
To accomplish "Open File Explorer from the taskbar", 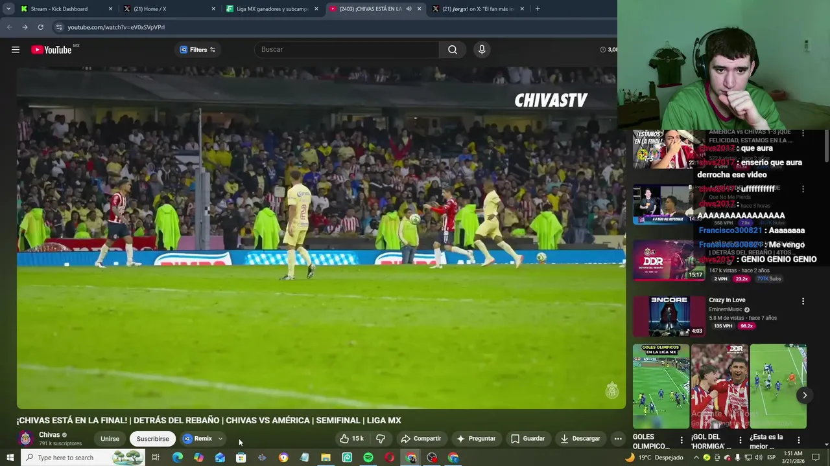I will pyautogui.click(x=326, y=458).
